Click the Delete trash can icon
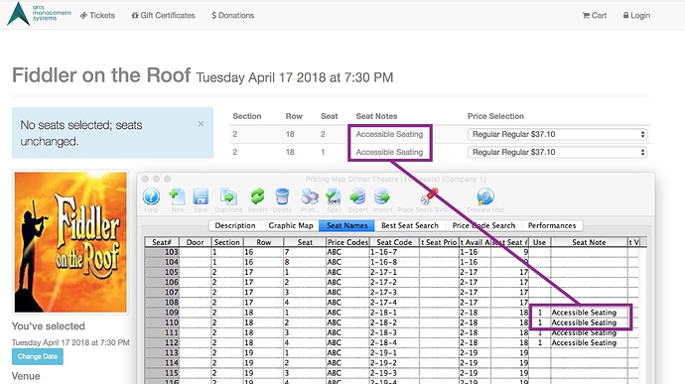 tap(282, 197)
